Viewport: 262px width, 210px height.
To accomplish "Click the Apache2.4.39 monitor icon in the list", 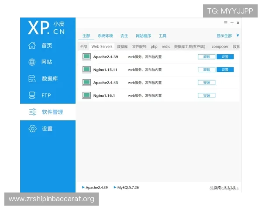I will [86, 56].
